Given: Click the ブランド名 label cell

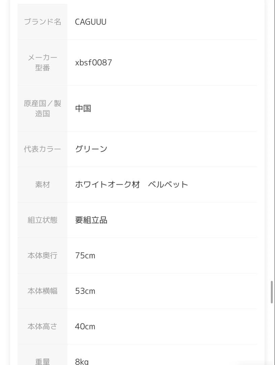Looking at the screenshot, I should (42, 22).
